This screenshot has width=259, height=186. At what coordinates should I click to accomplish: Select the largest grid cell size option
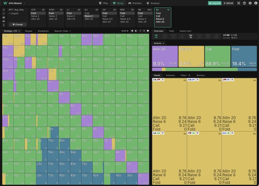click(148, 31)
